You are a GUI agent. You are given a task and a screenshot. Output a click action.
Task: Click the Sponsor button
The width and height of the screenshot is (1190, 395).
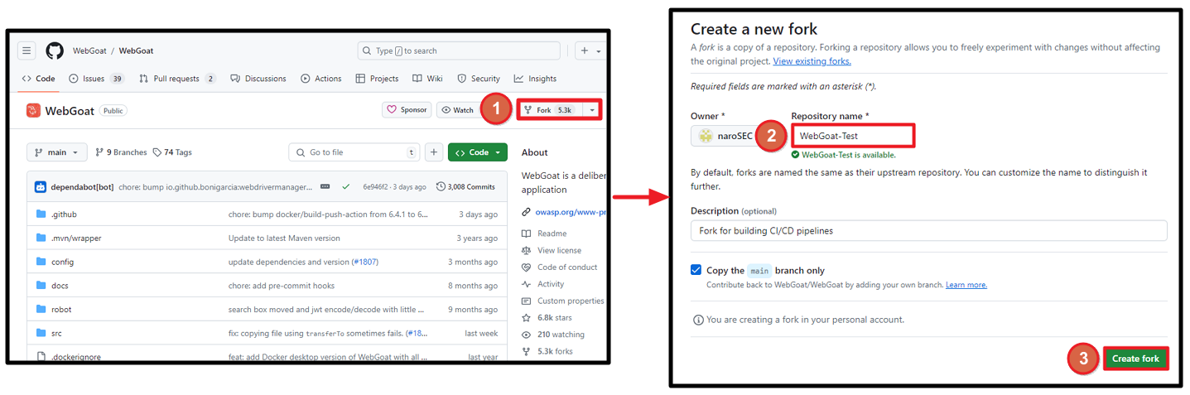[x=407, y=110]
